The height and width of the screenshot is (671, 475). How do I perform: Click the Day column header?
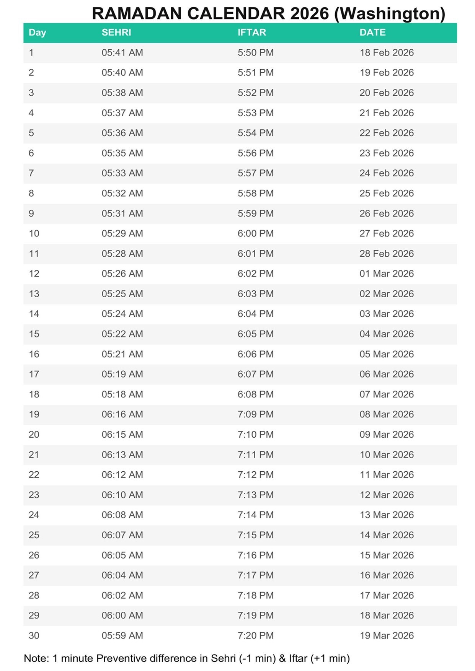pyautogui.click(x=37, y=33)
